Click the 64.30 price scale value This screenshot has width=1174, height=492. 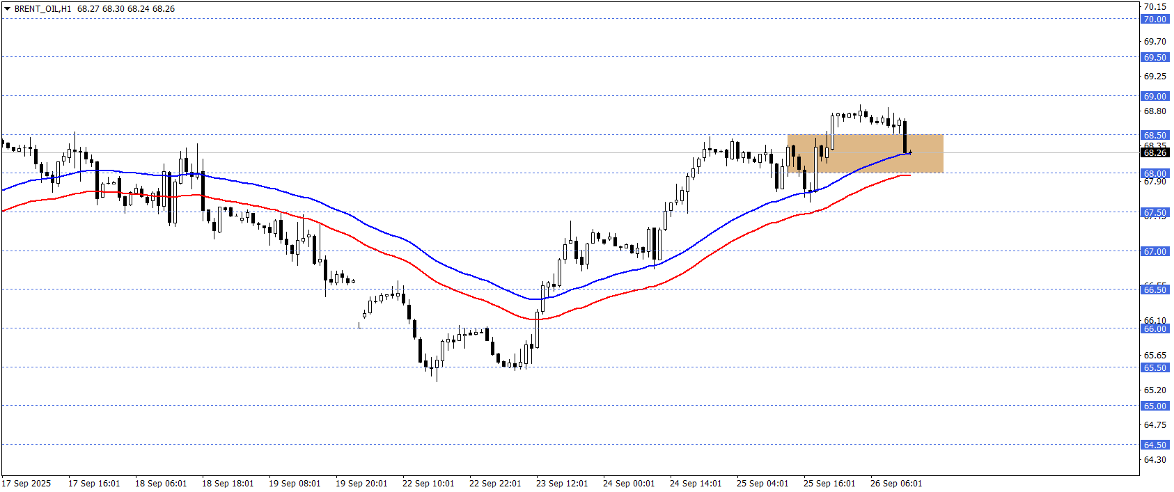(1155, 459)
